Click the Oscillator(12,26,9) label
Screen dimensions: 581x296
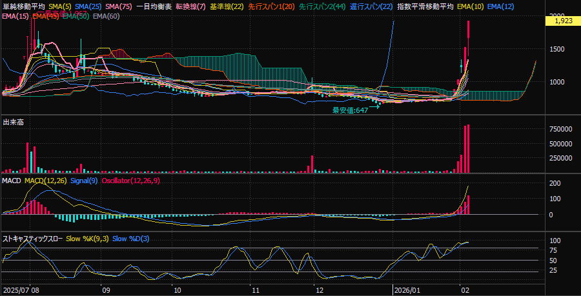(x=130, y=181)
